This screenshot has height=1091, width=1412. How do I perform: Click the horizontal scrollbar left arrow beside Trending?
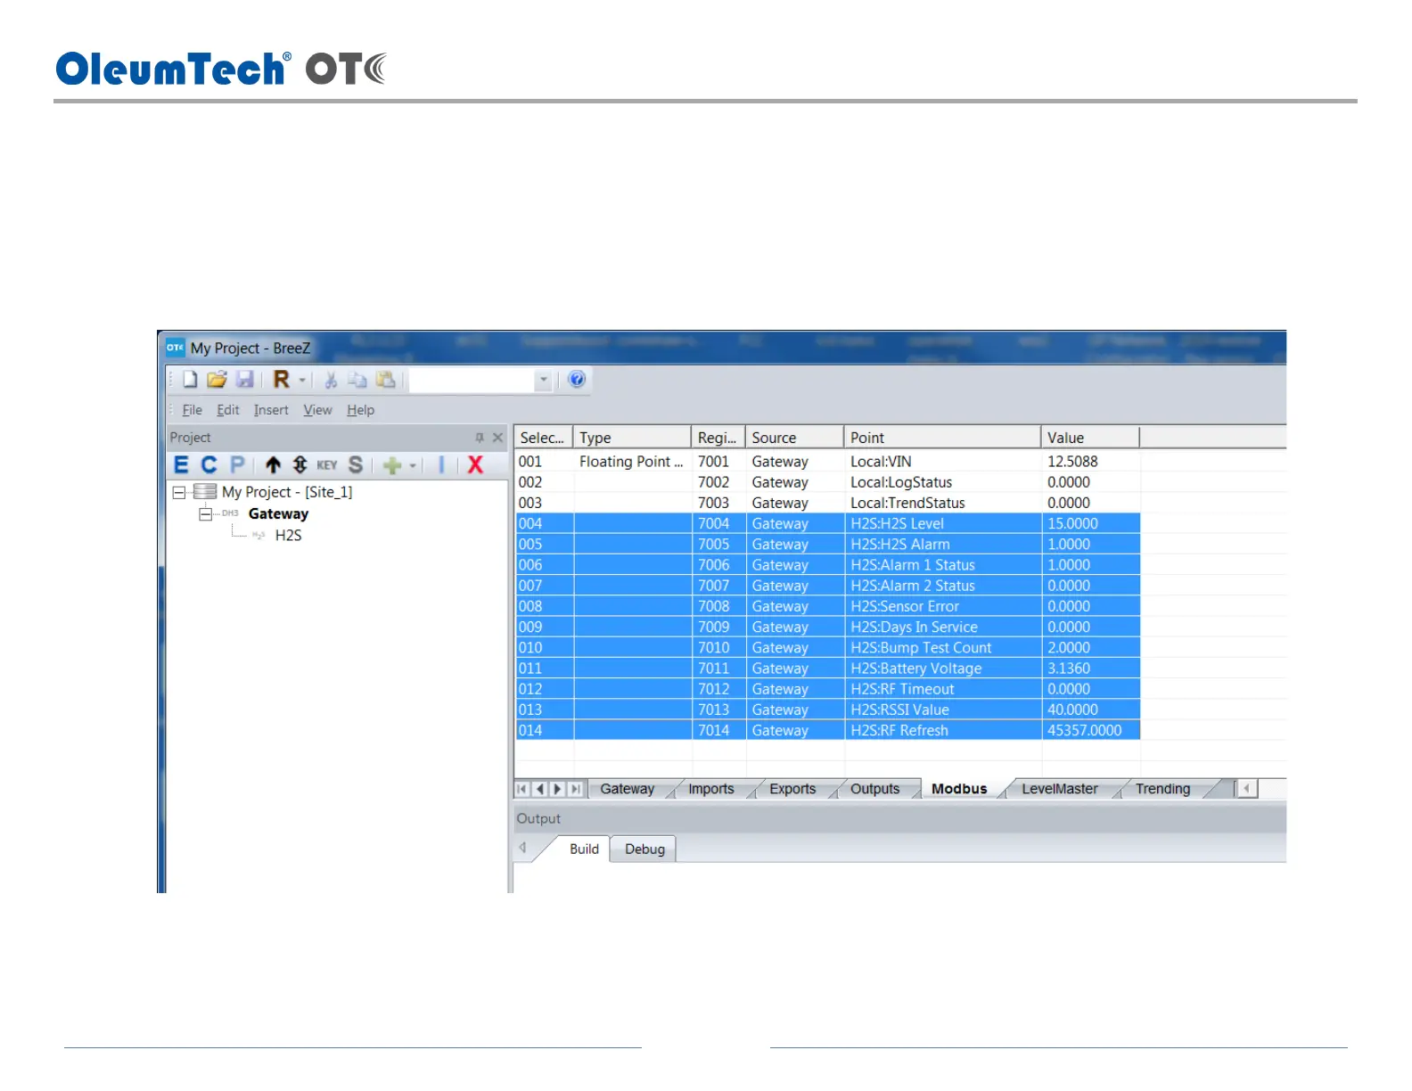1246,789
